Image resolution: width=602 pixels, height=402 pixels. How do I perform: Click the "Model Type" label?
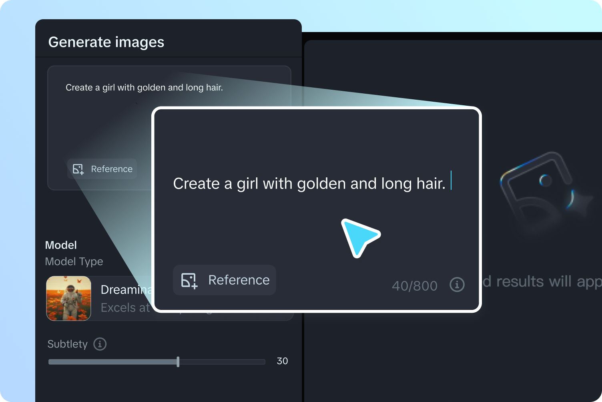coord(74,262)
